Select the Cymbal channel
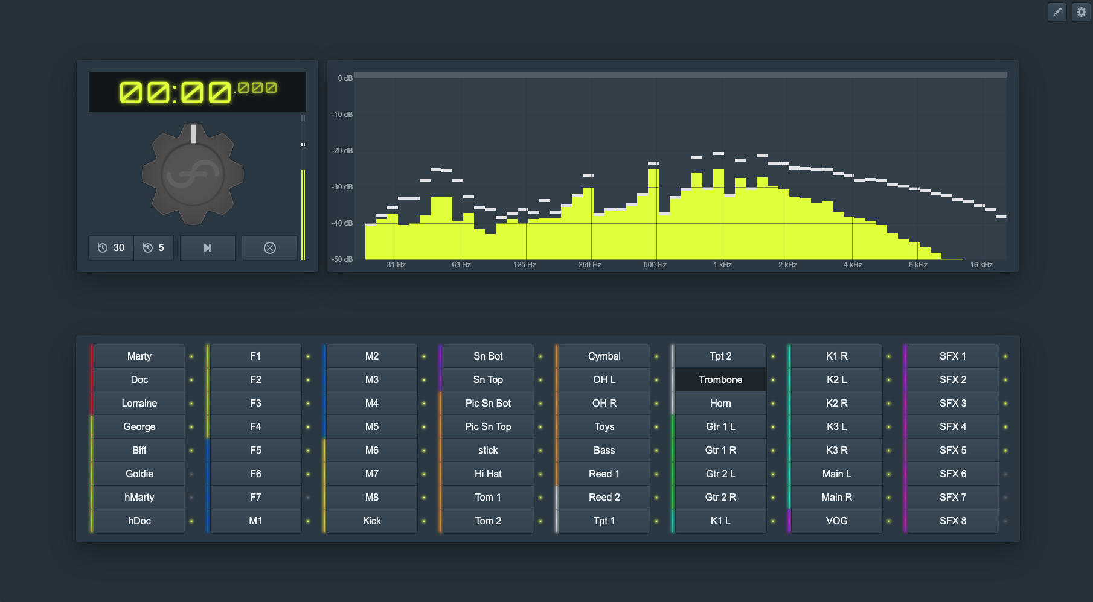Screen dimensions: 1093x602 coord(604,356)
